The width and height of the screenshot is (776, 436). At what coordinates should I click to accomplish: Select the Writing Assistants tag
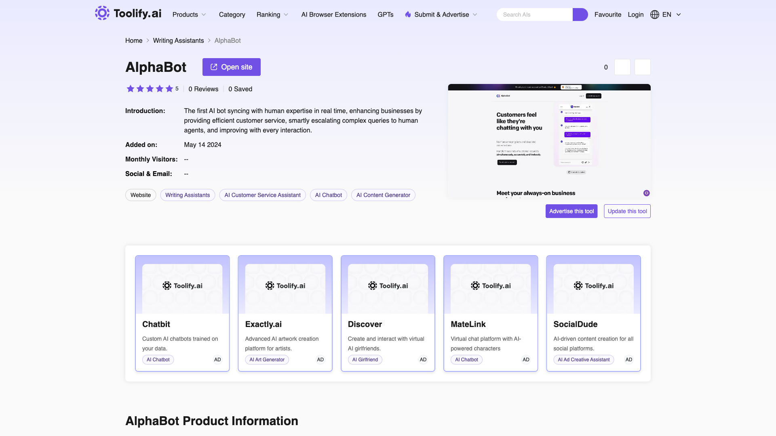click(188, 195)
